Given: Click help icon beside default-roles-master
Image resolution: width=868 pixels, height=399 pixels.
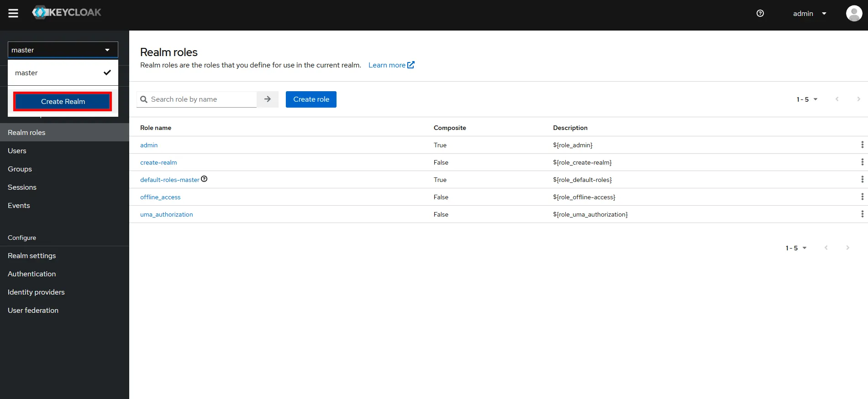Looking at the screenshot, I should tap(204, 179).
